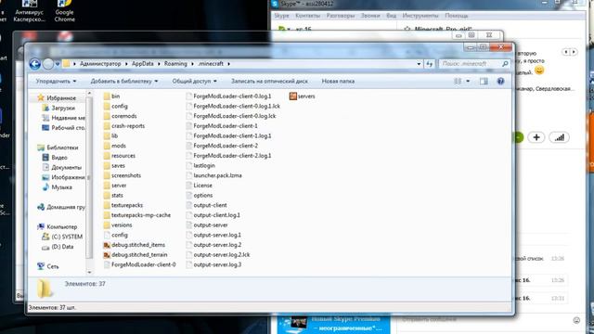Click the plus button in Skype window
Viewport: 594px width, 334px height.
[x=536, y=137]
